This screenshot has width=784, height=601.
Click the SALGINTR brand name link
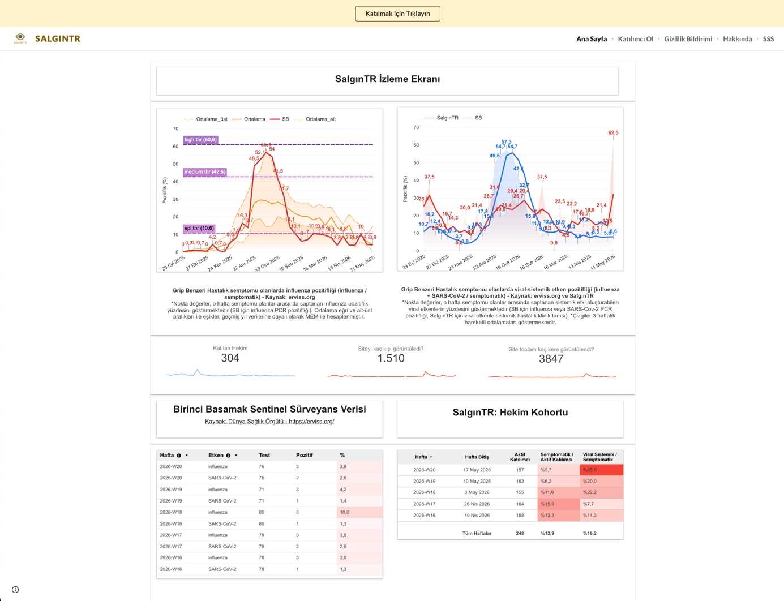pyautogui.click(x=58, y=39)
